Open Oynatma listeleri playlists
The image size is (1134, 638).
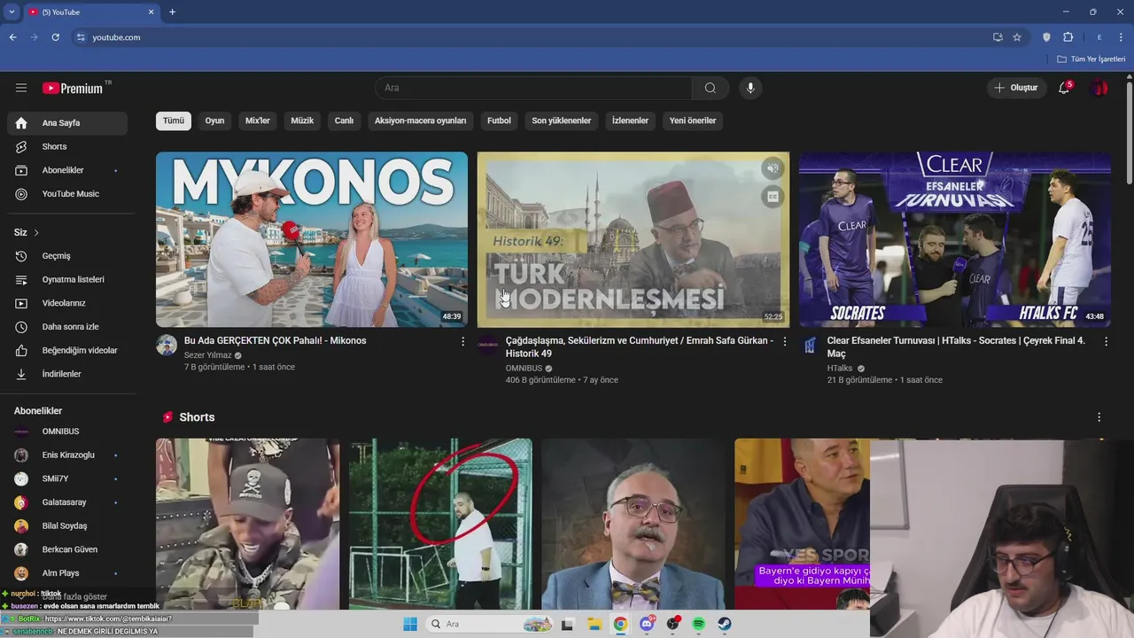point(67,279)
